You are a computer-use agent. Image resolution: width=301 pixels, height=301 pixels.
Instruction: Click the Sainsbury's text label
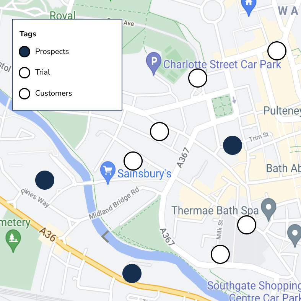144,174
